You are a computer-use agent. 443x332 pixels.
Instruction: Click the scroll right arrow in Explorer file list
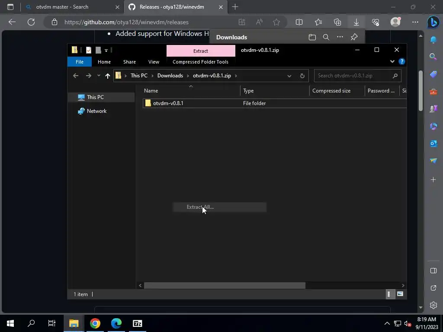(x=403, y=285)
